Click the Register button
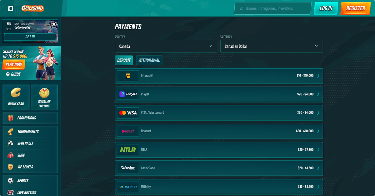This screenshot has height=196, width=375. [x=356, y=8]
